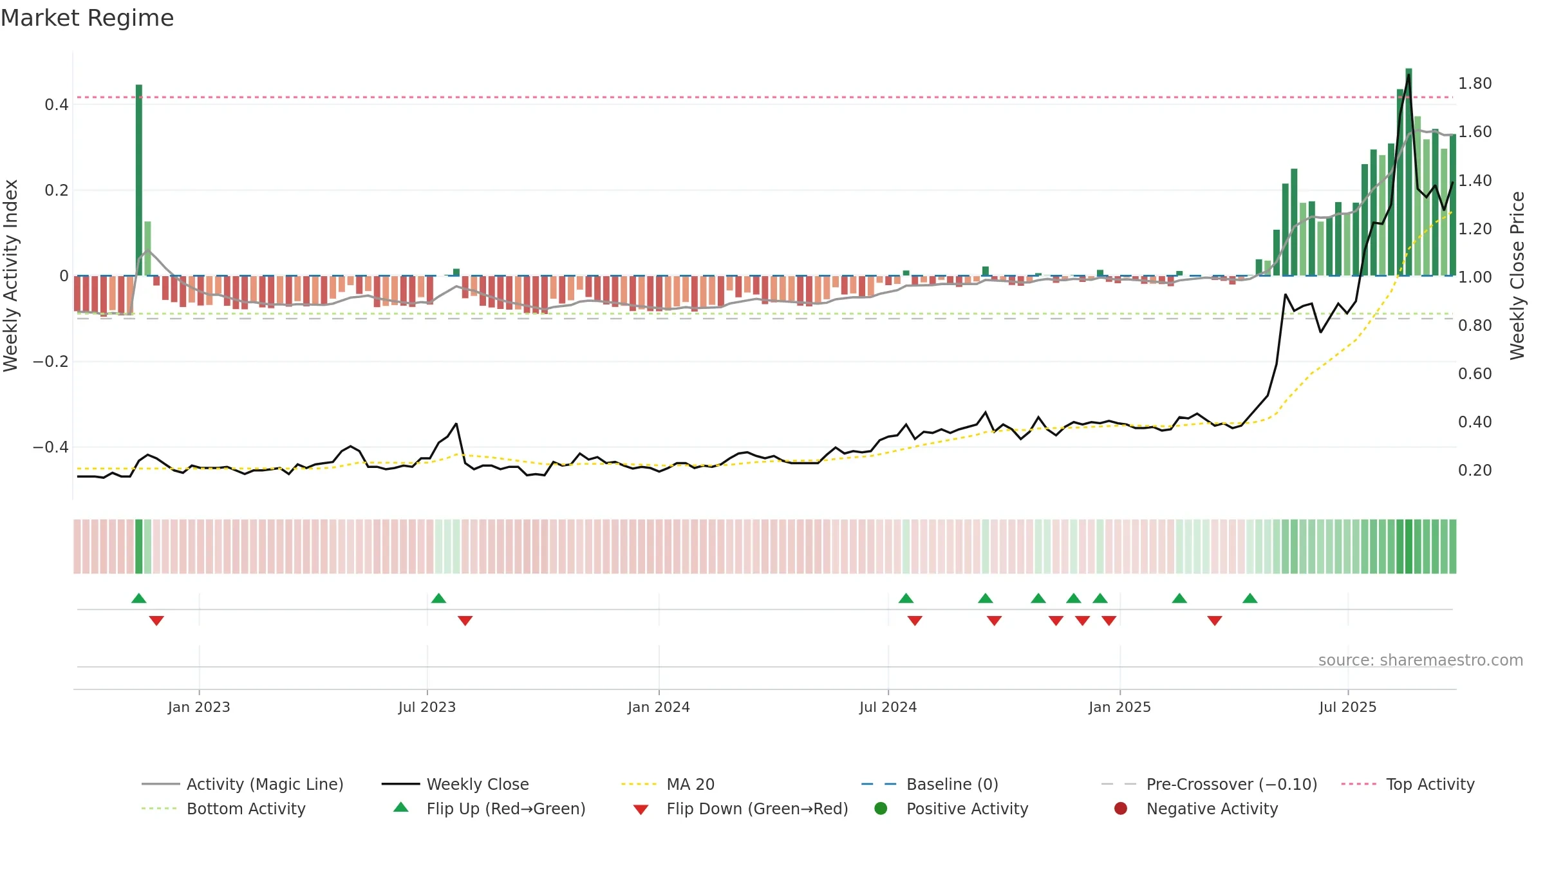Toggle the Top Activity legend label
Viewport: 1545px width, 869px height.
tap(1430, 784)
